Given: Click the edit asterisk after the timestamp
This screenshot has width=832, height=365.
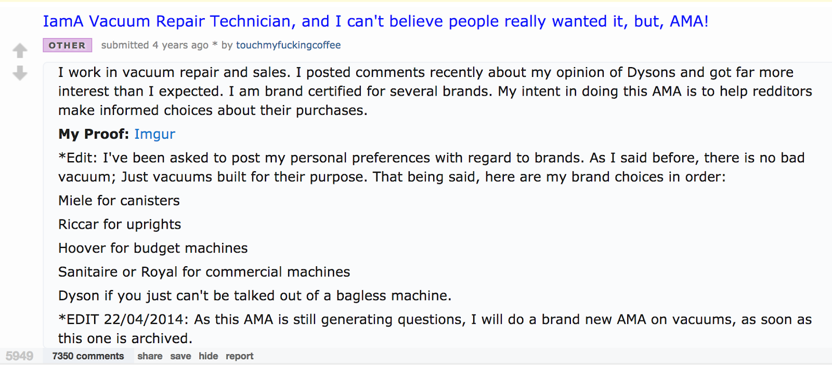Looking at the screenshot, I should 215,45.
